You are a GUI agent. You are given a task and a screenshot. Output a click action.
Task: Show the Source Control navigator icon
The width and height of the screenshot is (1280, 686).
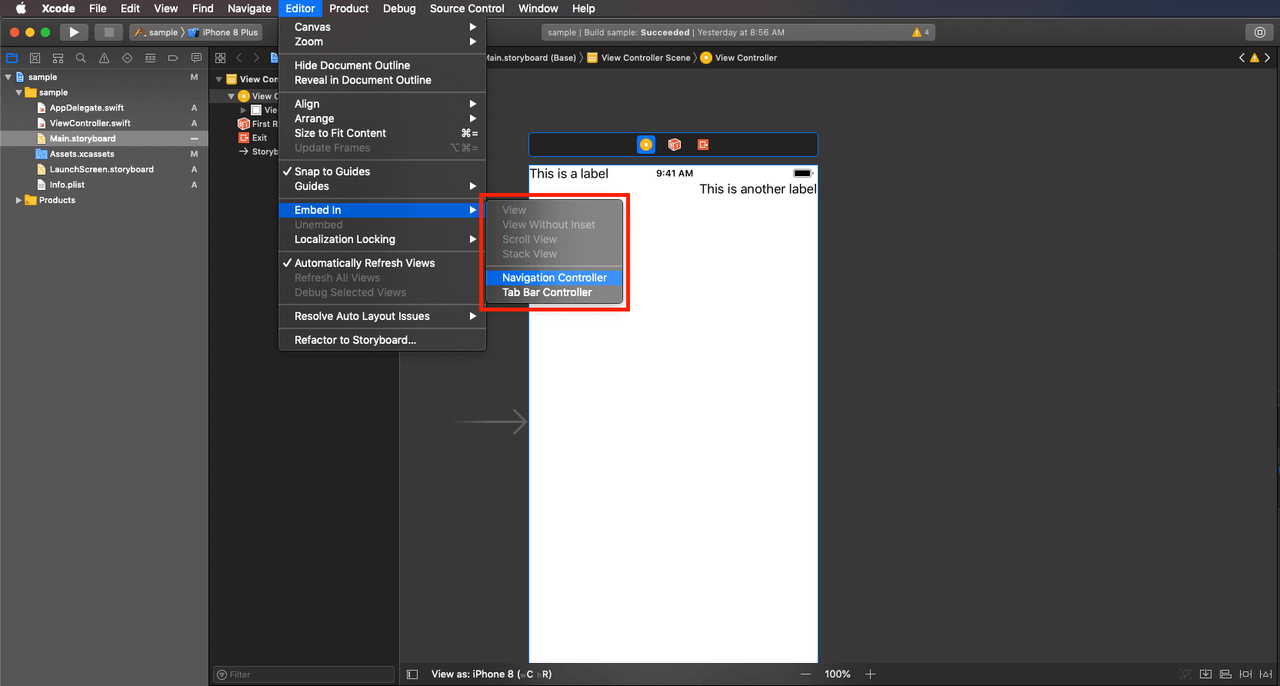(35, 58)
